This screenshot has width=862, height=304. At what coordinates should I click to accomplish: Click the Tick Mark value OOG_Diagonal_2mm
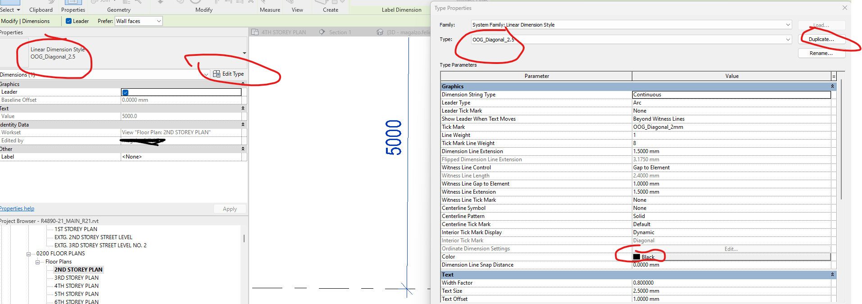pos(731,127)
